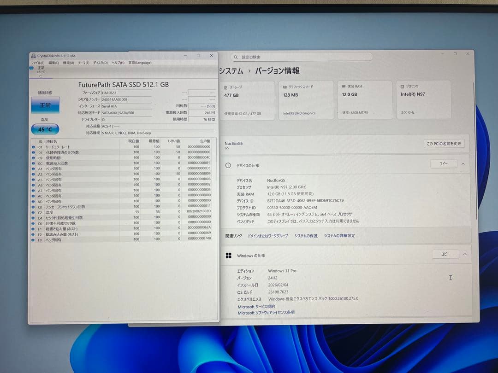Open the ディスク(D) menu
Screen dimensions: 498x373
(x=101, y=63)
